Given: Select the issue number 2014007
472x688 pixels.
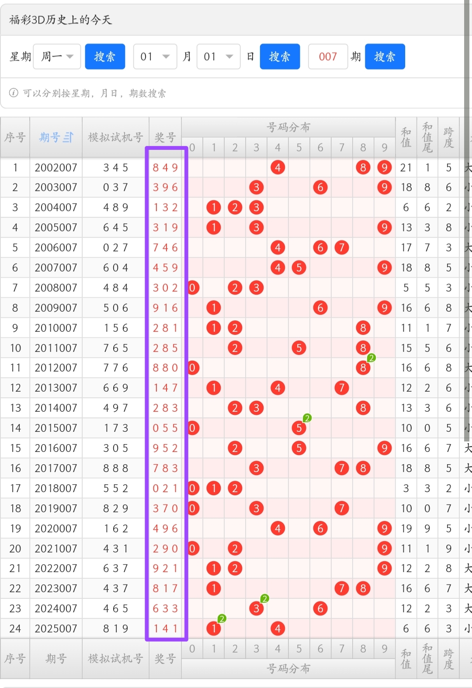Looking at the screenshot, I should point(56,408).
